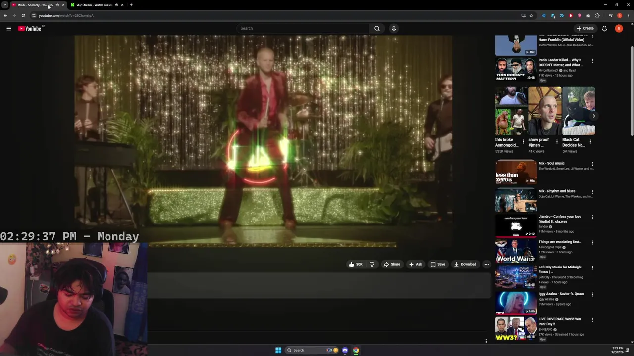Like the video with 30K likes
This screenshot has width=634, height=356.
pyautogui.click(x=355, y=264)
